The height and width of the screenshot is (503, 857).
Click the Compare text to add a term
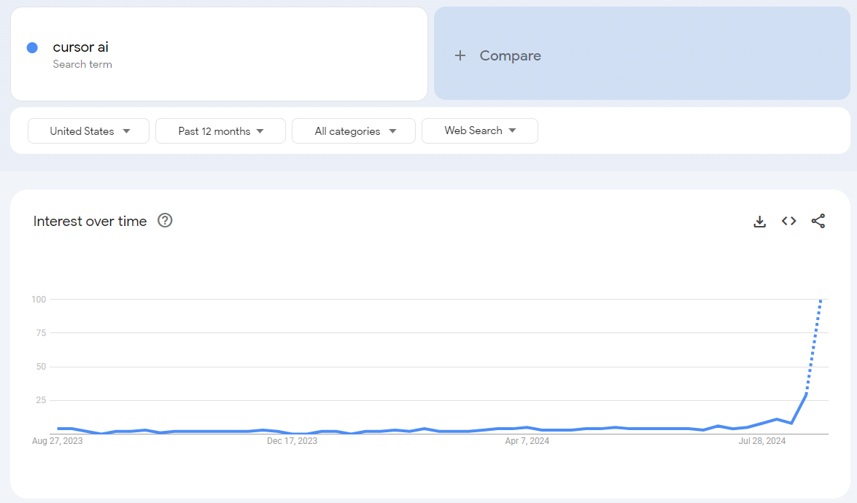click(510, 55)
